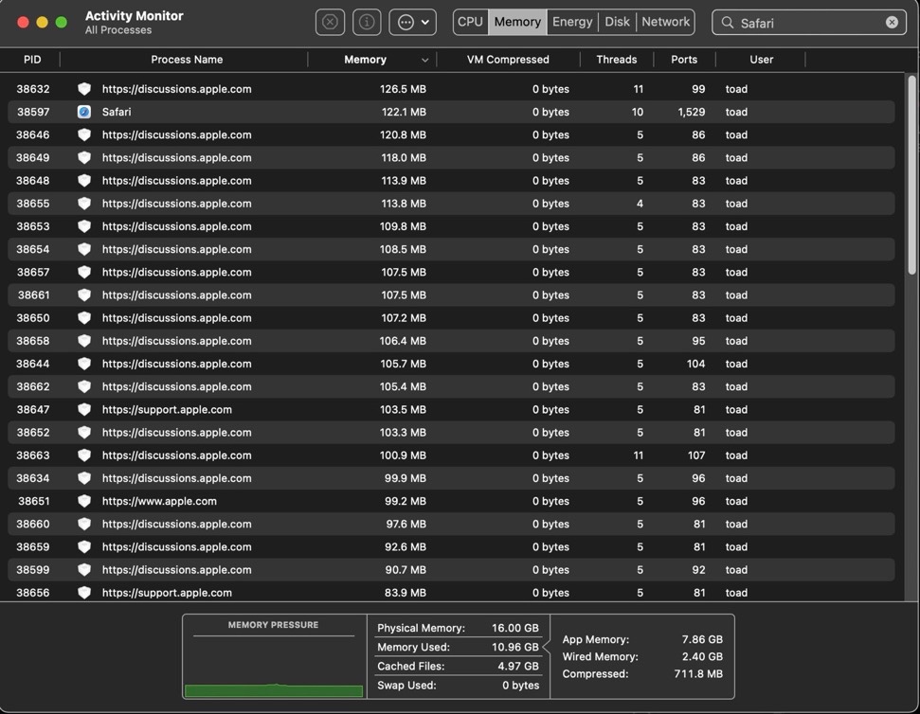Image resolution: width=920 pixels, height=714 pixels.
Task: Click shield icon for PID 38649
Action: [x=84, y=157]
